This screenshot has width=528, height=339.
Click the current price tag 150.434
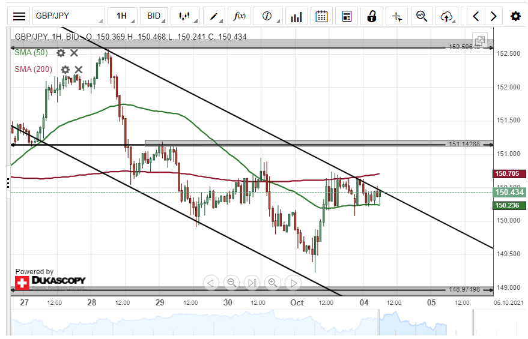(x=510, y=193)
